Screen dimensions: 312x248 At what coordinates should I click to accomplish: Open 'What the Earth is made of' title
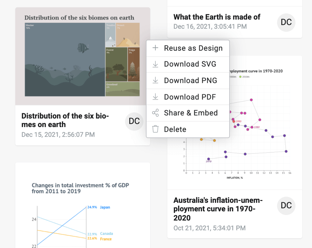(x=217, y=17)
